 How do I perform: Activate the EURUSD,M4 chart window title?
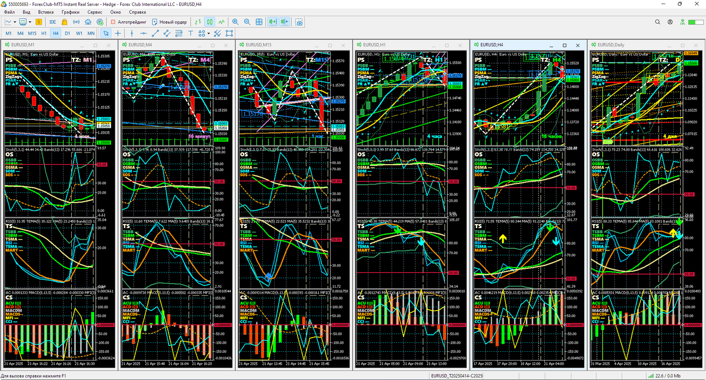click(x=141, y=45)
